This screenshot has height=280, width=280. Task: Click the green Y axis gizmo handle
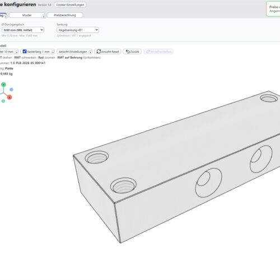pos(3,85)
